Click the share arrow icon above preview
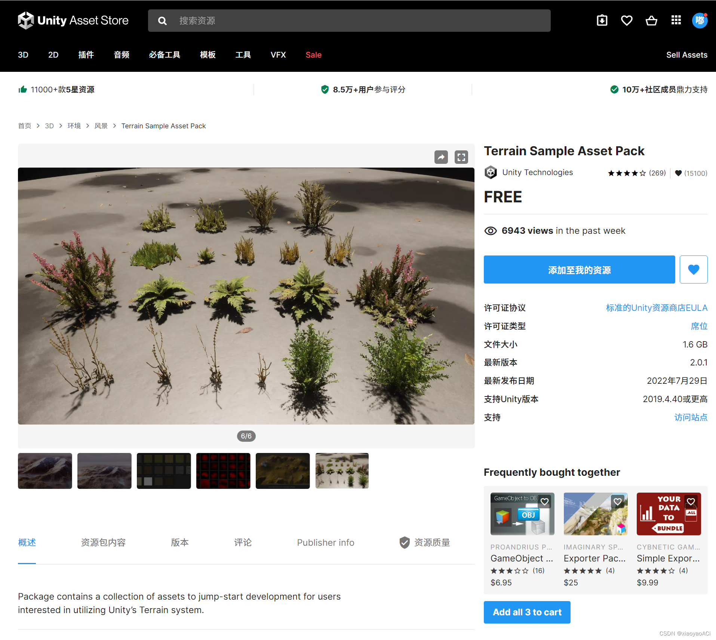Screen dimensions: 716x640 point(441,157)
